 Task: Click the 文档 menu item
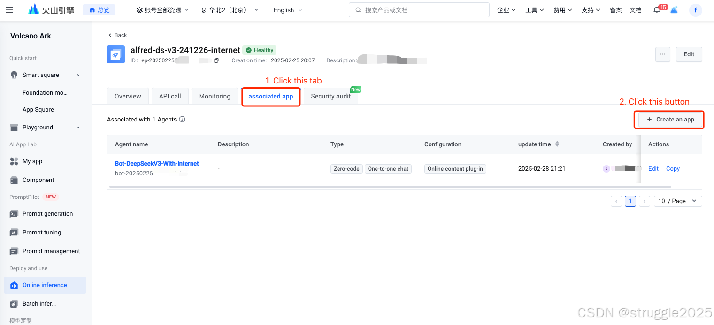tap(636, 10)
